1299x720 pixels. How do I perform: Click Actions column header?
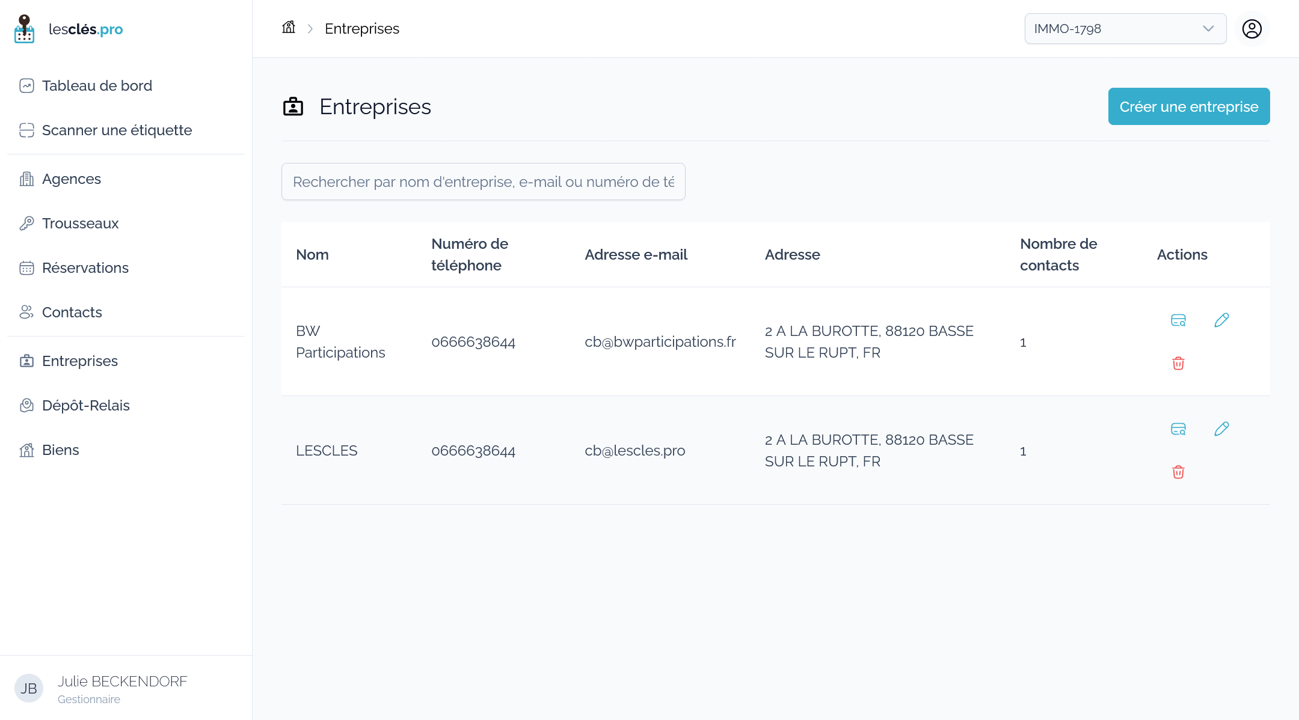point(1182,255)
